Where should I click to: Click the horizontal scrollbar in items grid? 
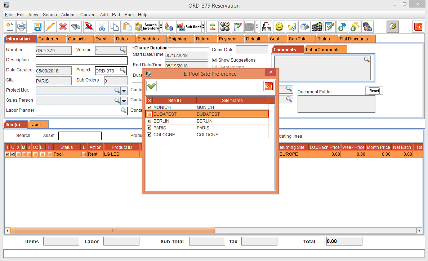tap(112, 230)
